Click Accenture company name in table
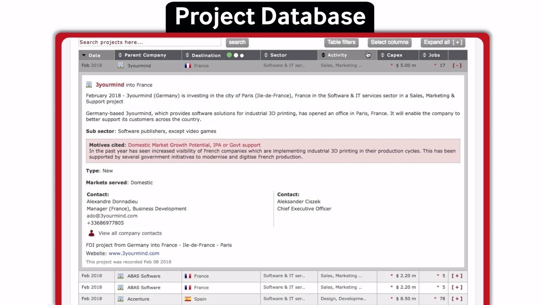542x305 pixels. point(138,299)
